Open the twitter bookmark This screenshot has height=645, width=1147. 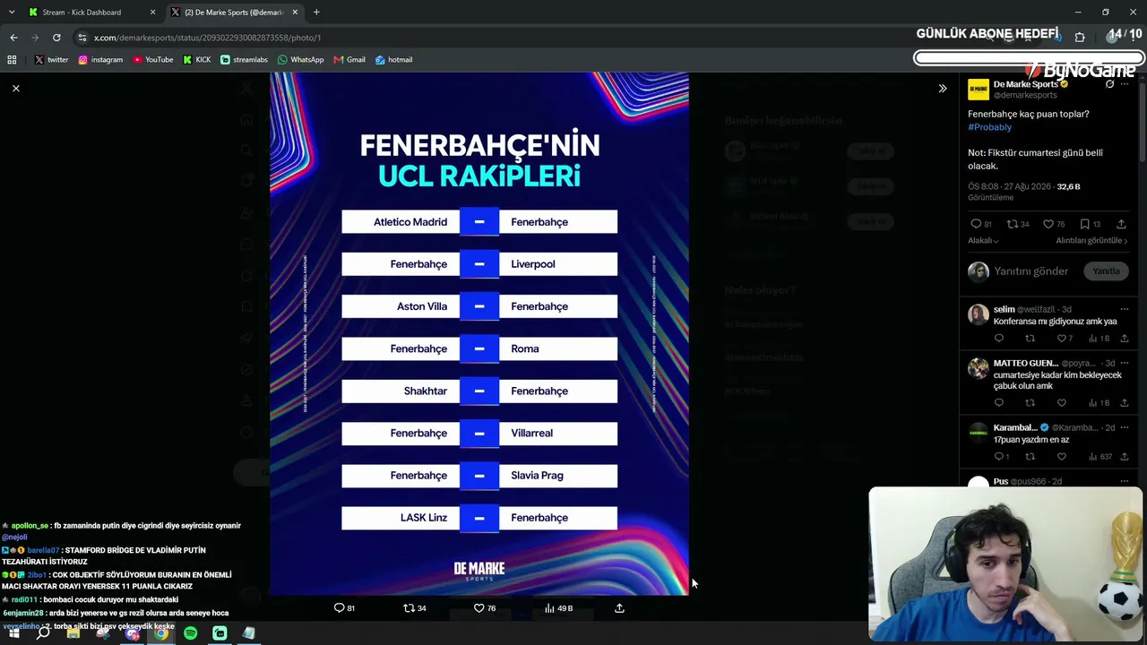[51, 60]
